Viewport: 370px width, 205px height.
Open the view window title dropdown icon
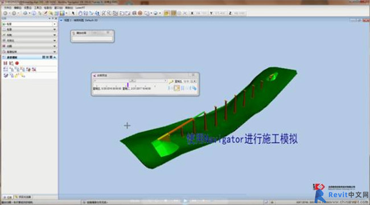[61, 20]
